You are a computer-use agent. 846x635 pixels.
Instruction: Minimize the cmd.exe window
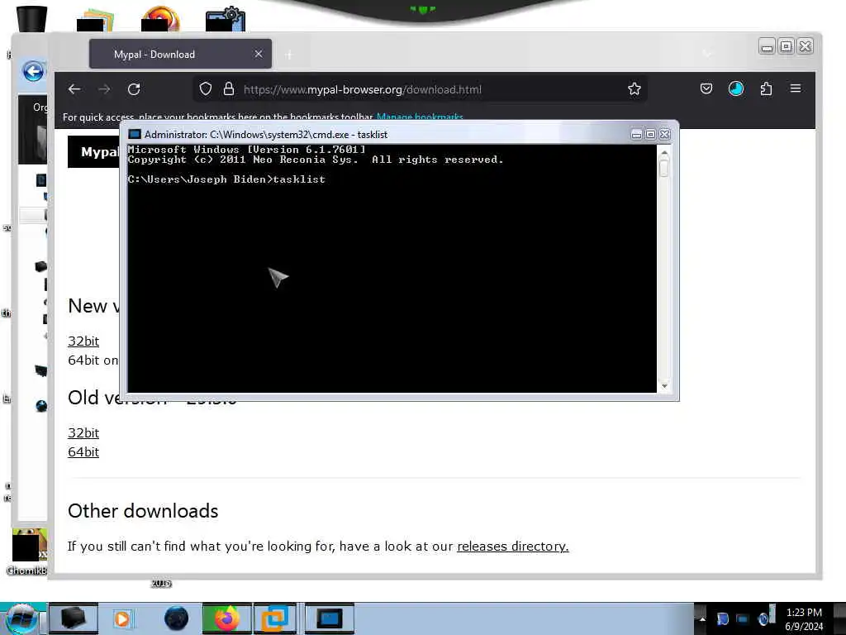click(x=637, y=135)
